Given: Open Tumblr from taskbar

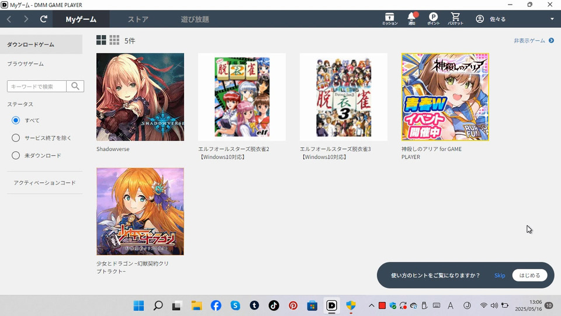Looking at the screenshot, I should (x=254, y=305).
